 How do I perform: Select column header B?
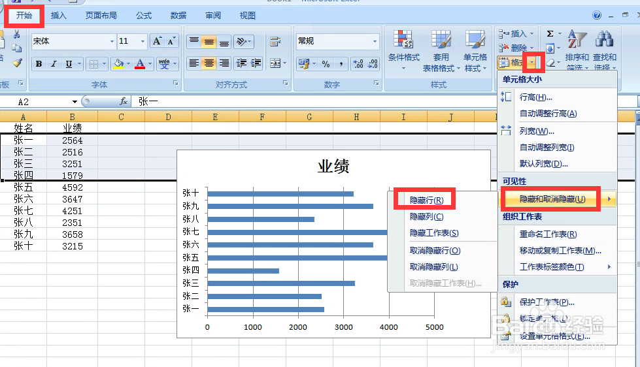(x=73, y=117)
